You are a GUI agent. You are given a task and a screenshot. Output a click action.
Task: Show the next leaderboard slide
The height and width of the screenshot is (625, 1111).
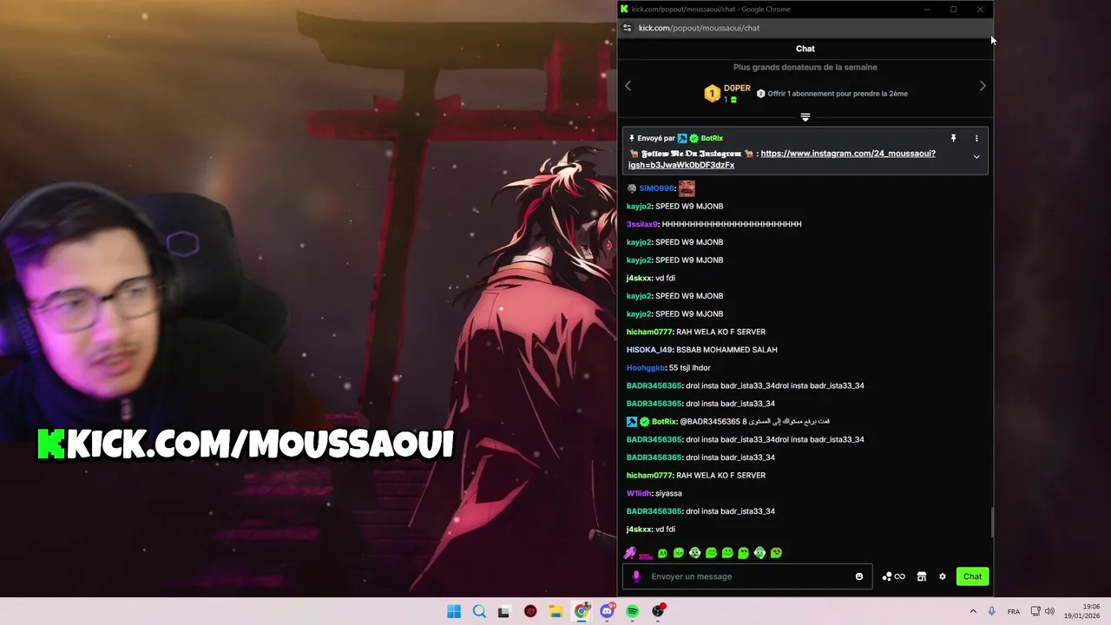[983, 86]
